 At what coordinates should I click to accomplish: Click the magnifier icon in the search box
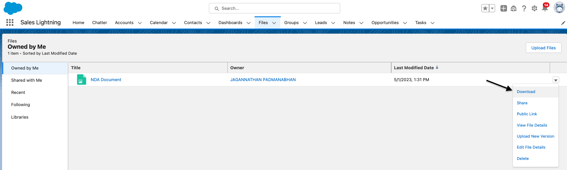pyautogui.click(x=217, y=9)
